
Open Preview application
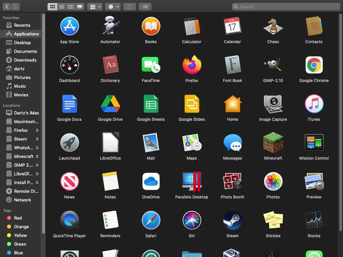(x=314, y=181)
